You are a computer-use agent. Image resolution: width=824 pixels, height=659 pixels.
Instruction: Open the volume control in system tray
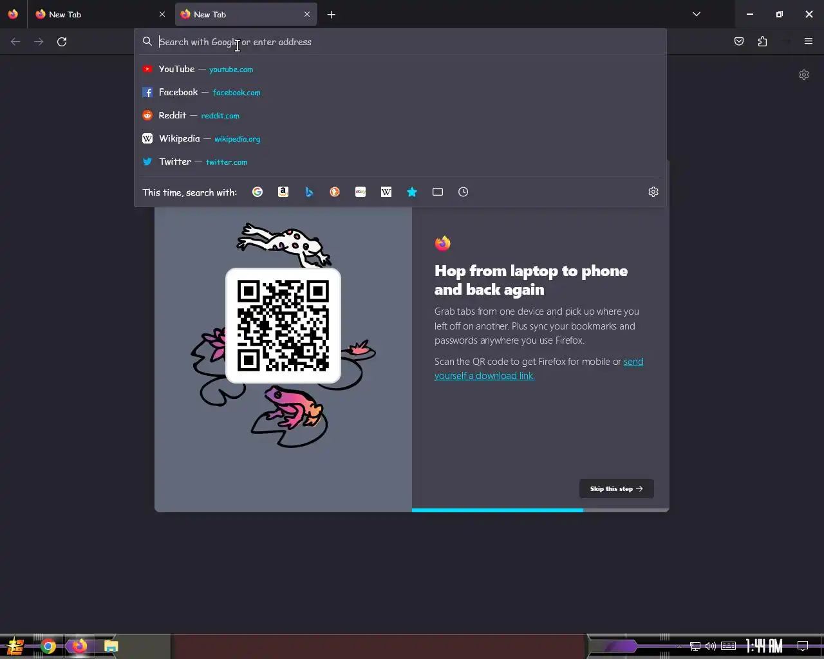pos(711,646)
